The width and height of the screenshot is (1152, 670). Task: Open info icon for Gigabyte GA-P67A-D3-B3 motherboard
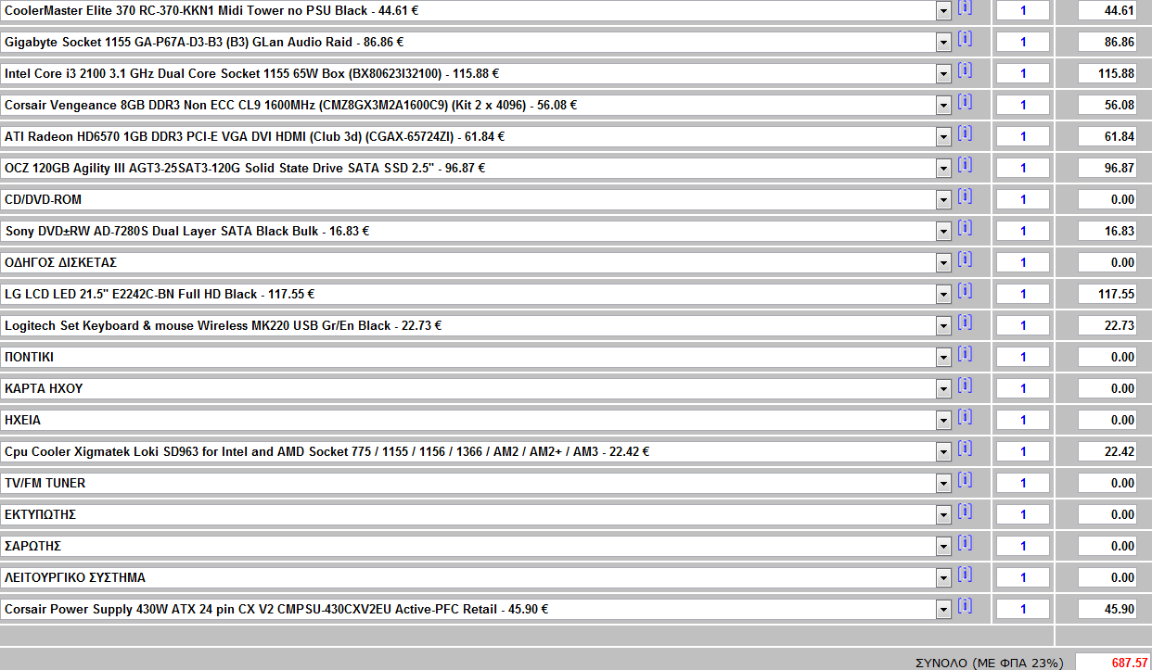(x=965, y=39)
